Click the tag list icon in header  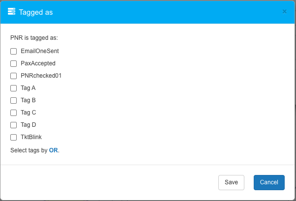(12, 12)
